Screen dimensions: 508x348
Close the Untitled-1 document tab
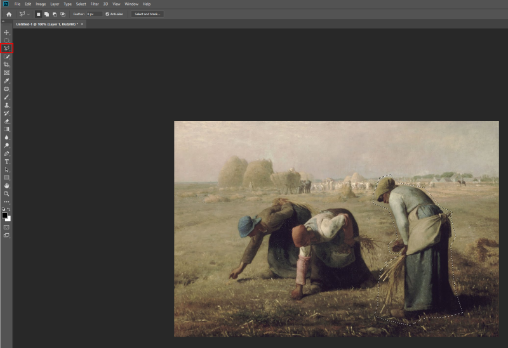tap(82, 24)
